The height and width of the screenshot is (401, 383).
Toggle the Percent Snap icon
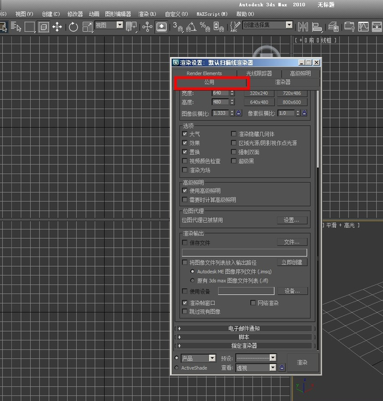[205, 27]
